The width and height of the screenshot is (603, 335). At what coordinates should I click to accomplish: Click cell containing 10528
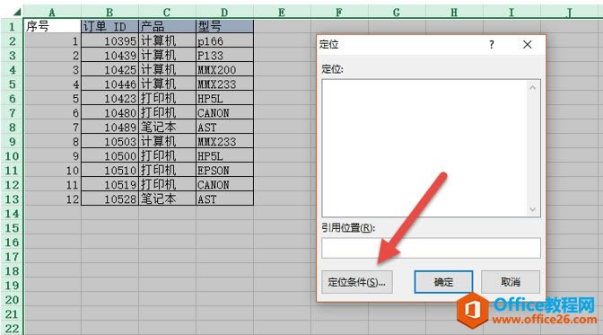click(x=109, y=199)
